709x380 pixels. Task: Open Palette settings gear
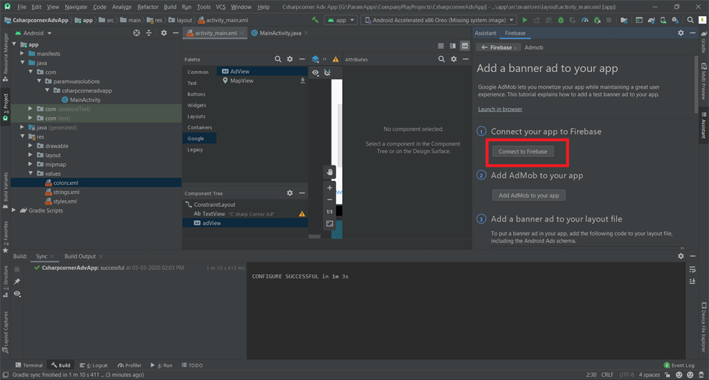click(290, 60)
